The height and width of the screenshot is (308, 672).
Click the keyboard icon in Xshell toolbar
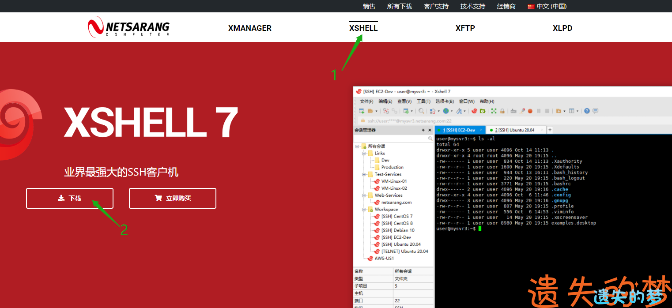coord(513,111)
